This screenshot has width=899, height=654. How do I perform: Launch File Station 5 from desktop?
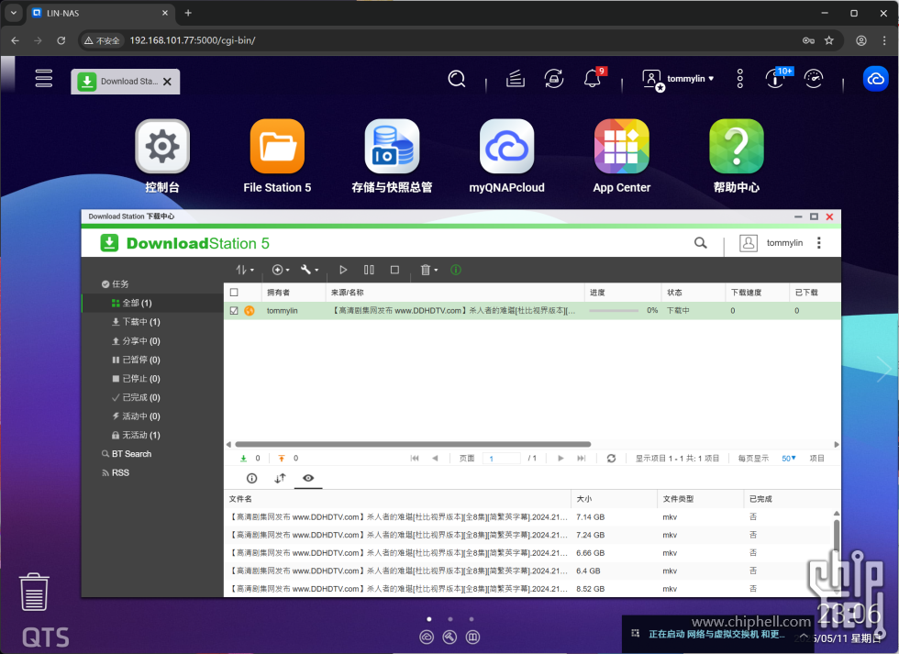(x=277, y=146)
